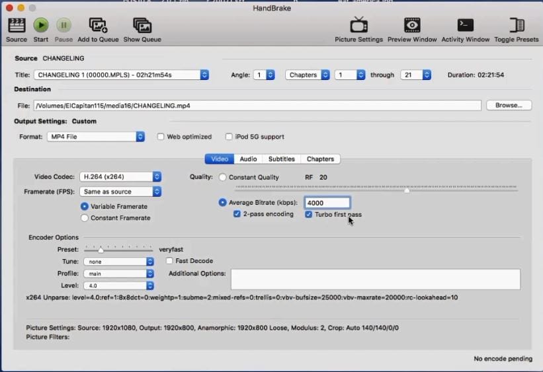Open the Show Queue icon
The image size is (543, 372).
(142, 26)
